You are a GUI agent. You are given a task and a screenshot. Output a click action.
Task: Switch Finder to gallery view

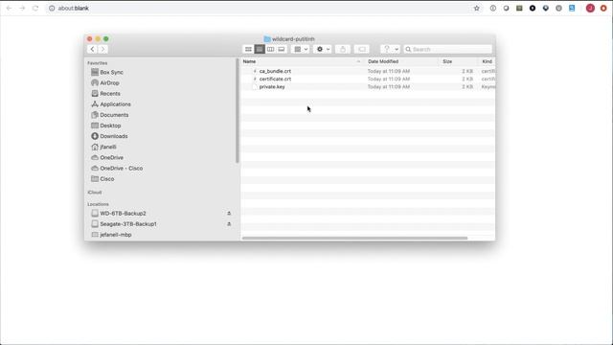click(x=281, y=49)
